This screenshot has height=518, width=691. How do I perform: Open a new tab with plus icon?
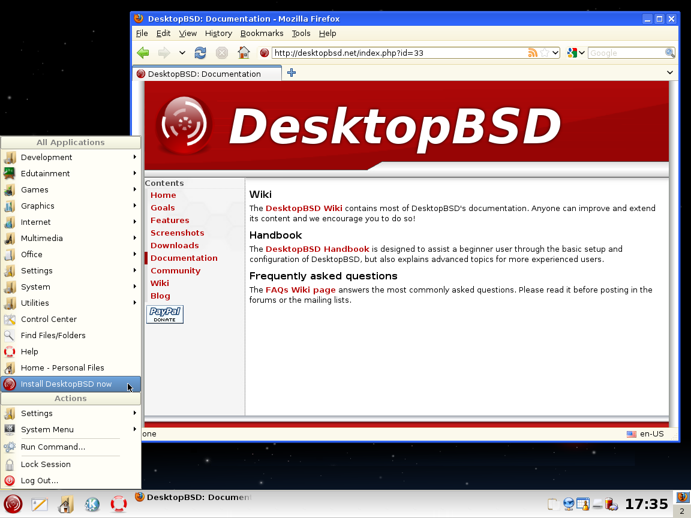tap(292, 73)
